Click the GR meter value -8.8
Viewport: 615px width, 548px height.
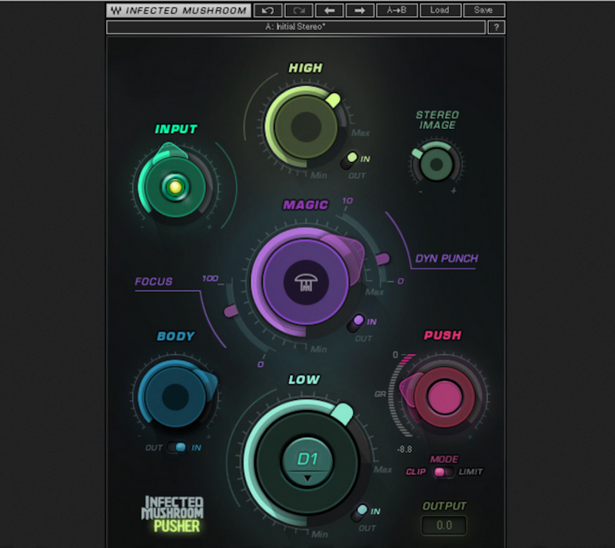pyautogui.click(x=404, y=449)
